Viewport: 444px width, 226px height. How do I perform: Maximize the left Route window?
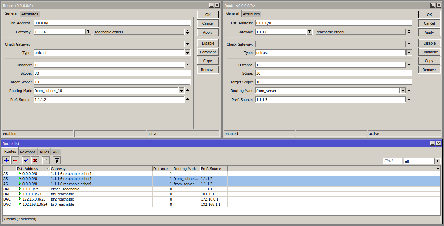[211, 5]
